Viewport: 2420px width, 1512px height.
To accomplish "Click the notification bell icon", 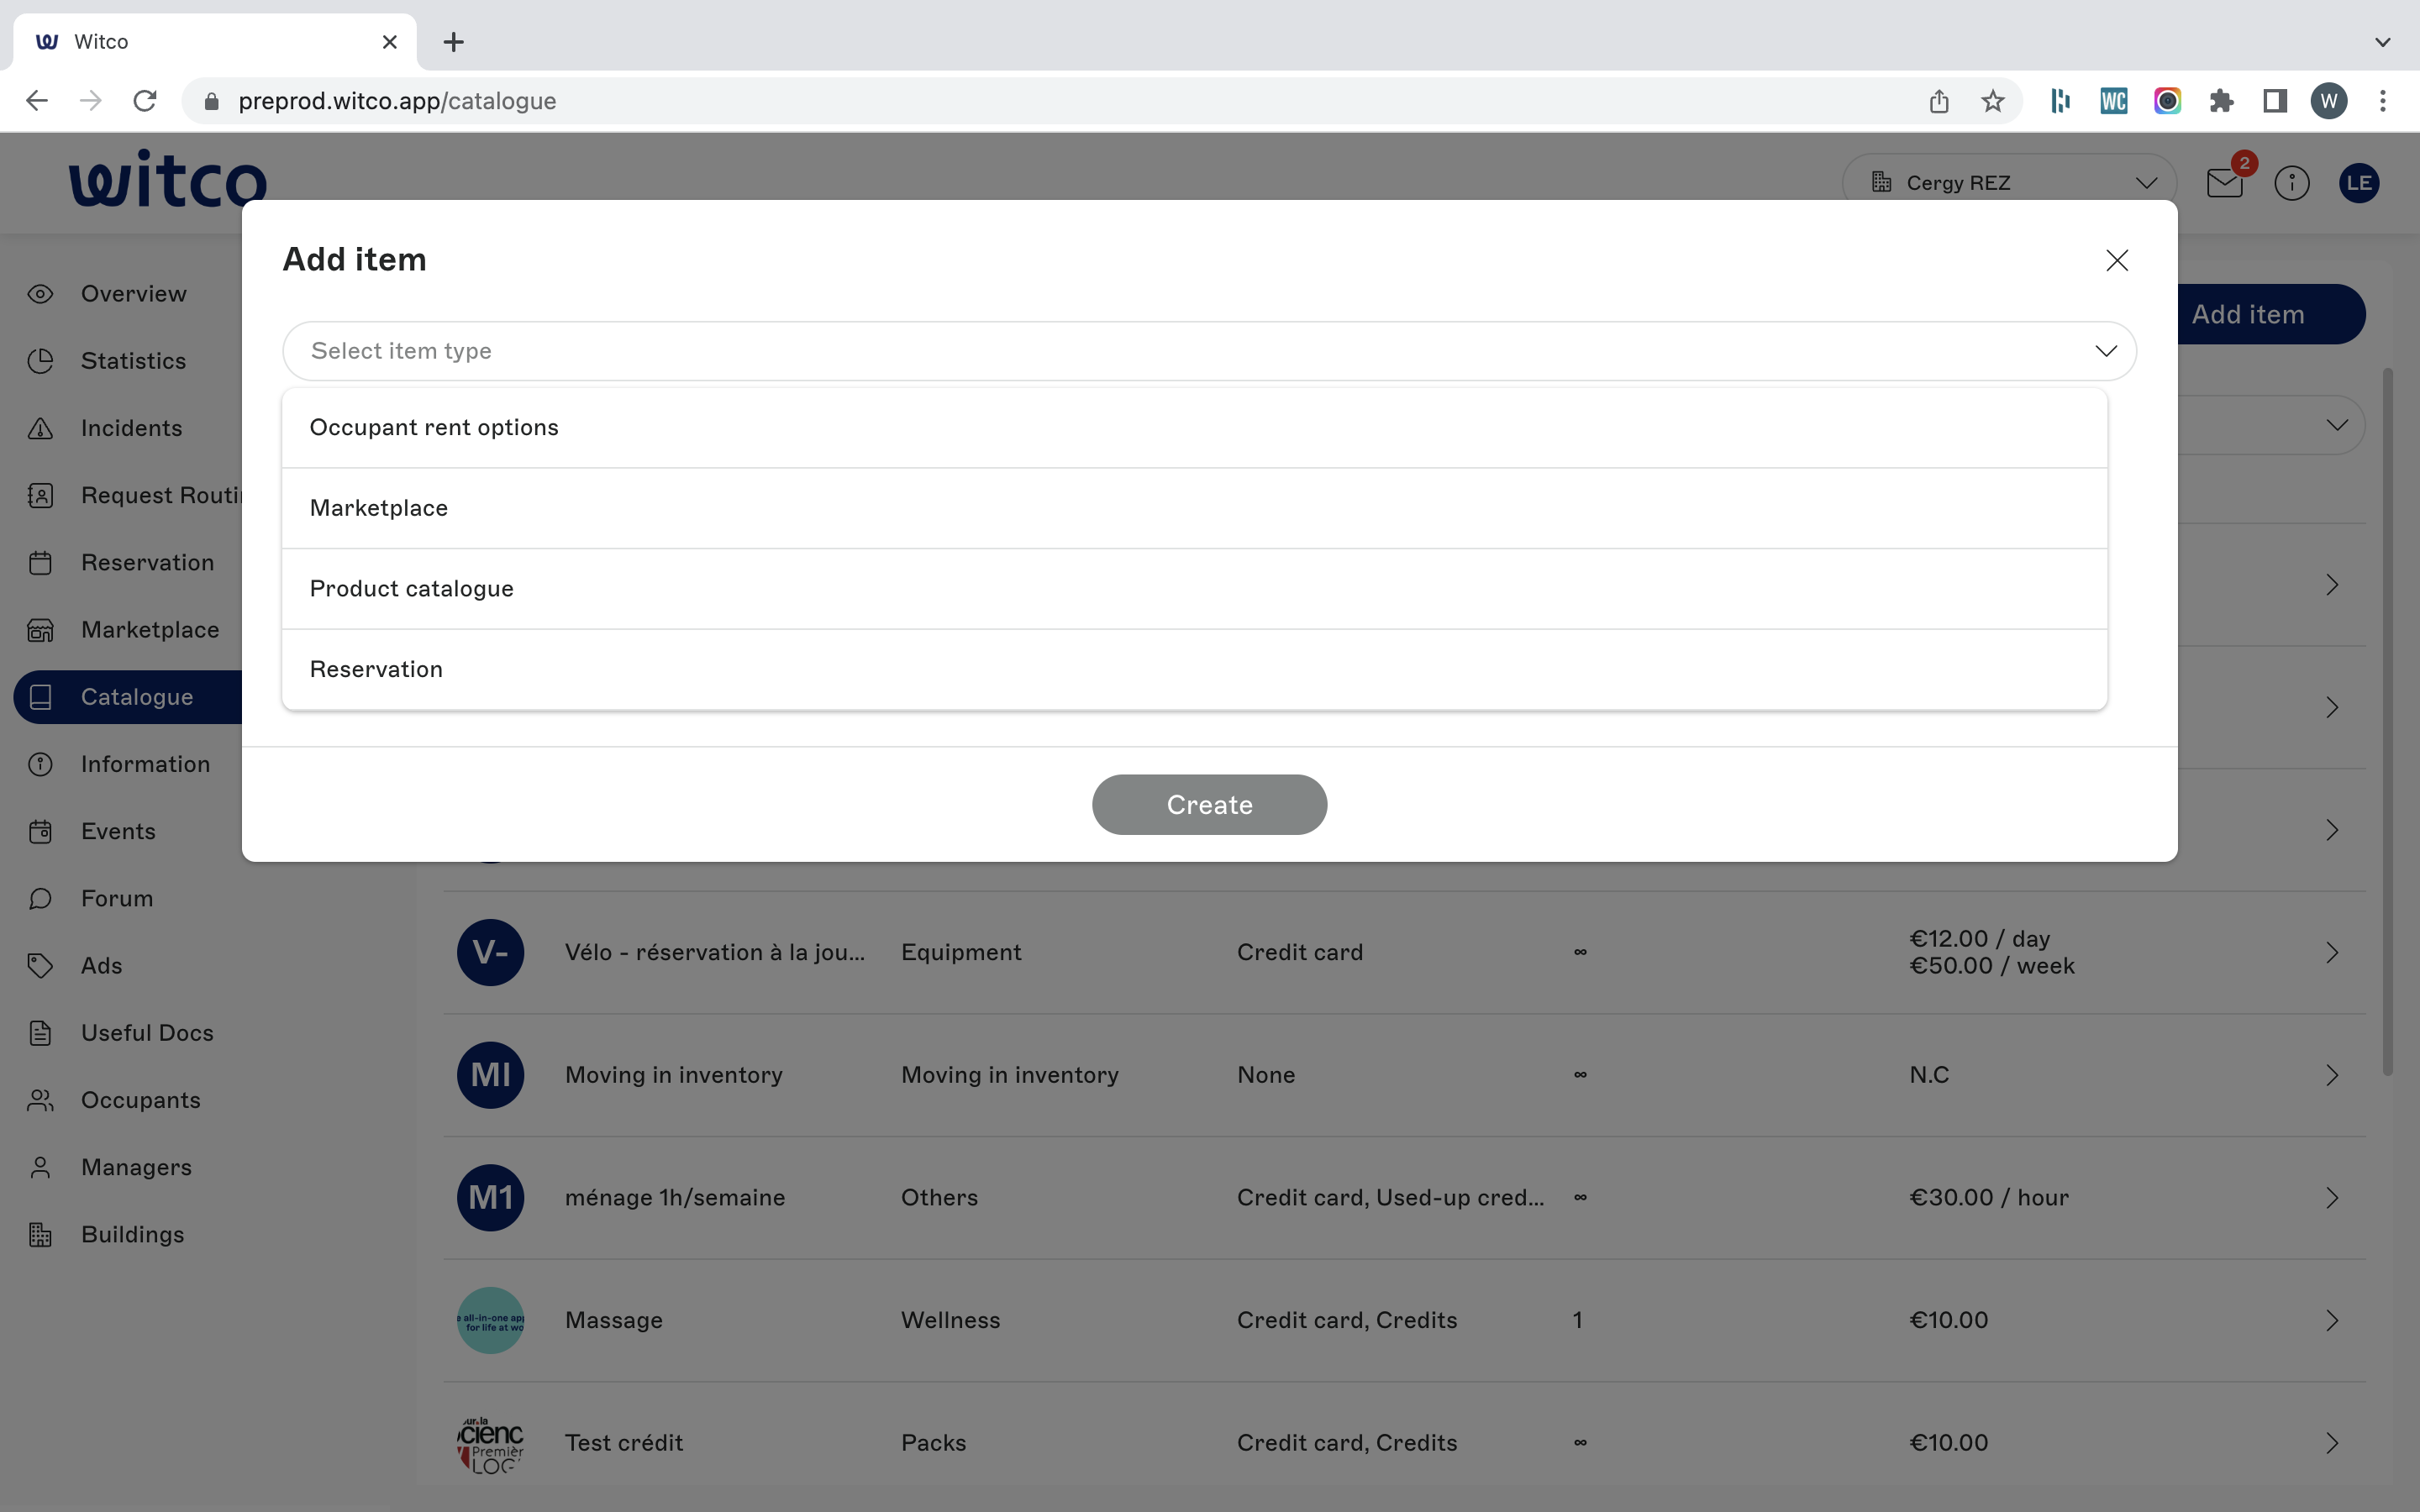I will (x=2225, y=181).
